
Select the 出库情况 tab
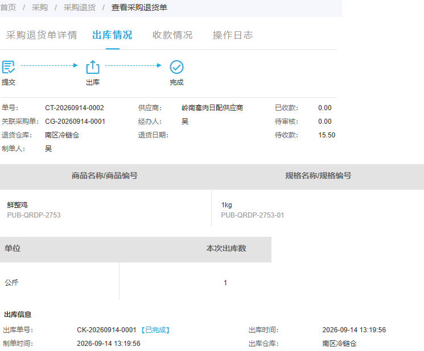pos(112,35)
